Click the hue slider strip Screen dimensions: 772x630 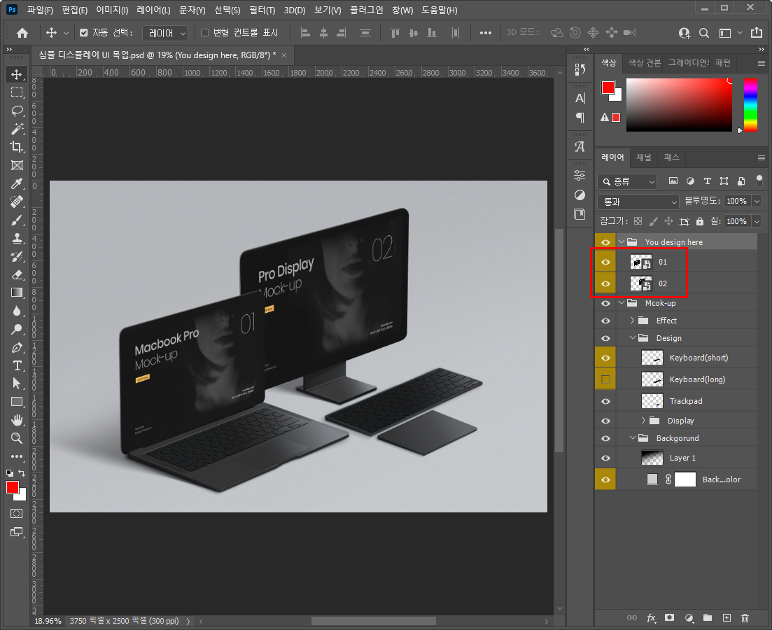click(x=750, y=105)
